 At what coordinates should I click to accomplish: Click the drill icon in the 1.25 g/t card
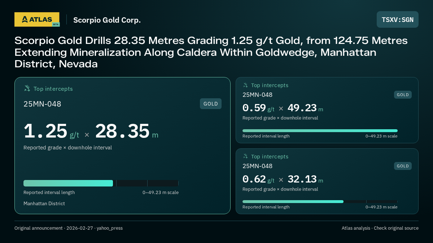point(27,88)
